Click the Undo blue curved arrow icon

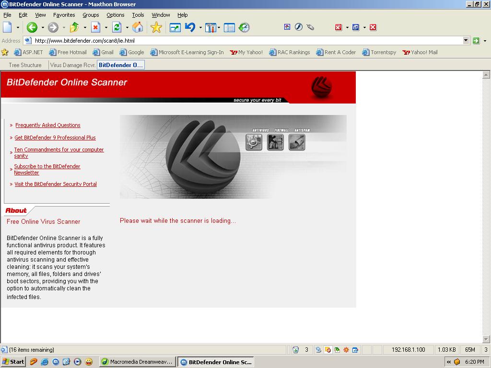190,27
